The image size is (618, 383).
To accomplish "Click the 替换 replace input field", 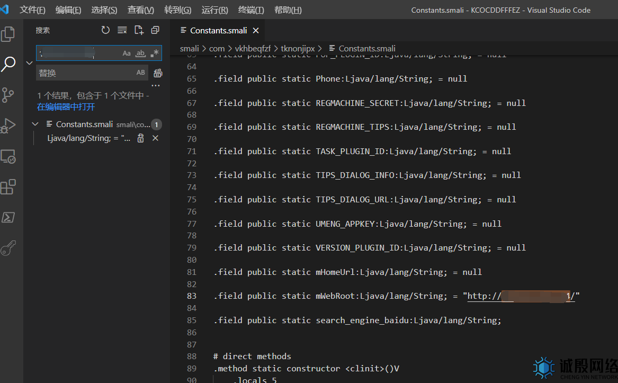I will tap(85, 73).
